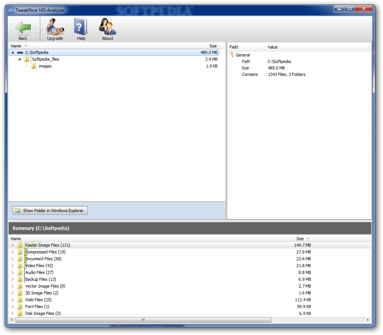Expand the Web Files group
This screenshot has width=383, height=335.
(13, 300)
